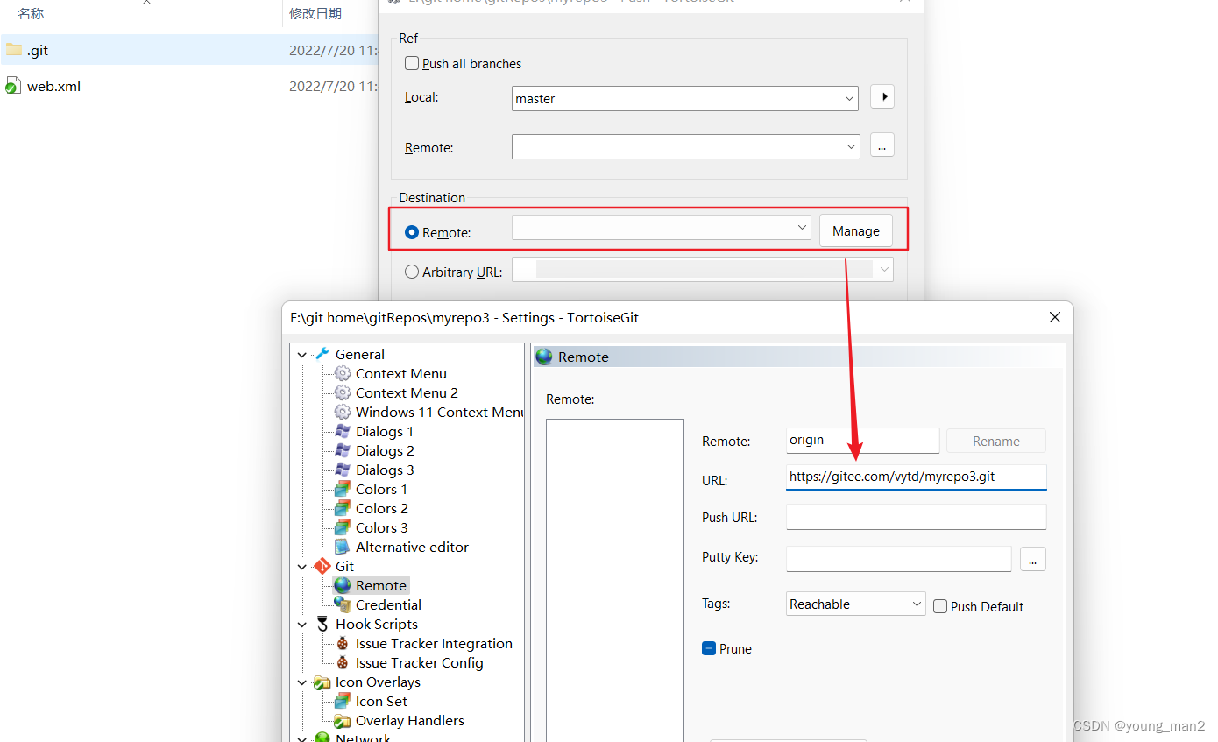Click the empty Remote list box
The image size is (1218, 742).
click(615, 580)
